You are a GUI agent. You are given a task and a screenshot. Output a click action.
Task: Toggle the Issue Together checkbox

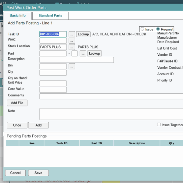[159, 124]
